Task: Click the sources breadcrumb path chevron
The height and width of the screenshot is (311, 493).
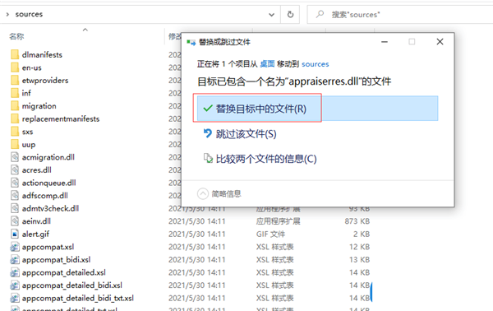Action: pyautogui.click(x=7, y=15)
